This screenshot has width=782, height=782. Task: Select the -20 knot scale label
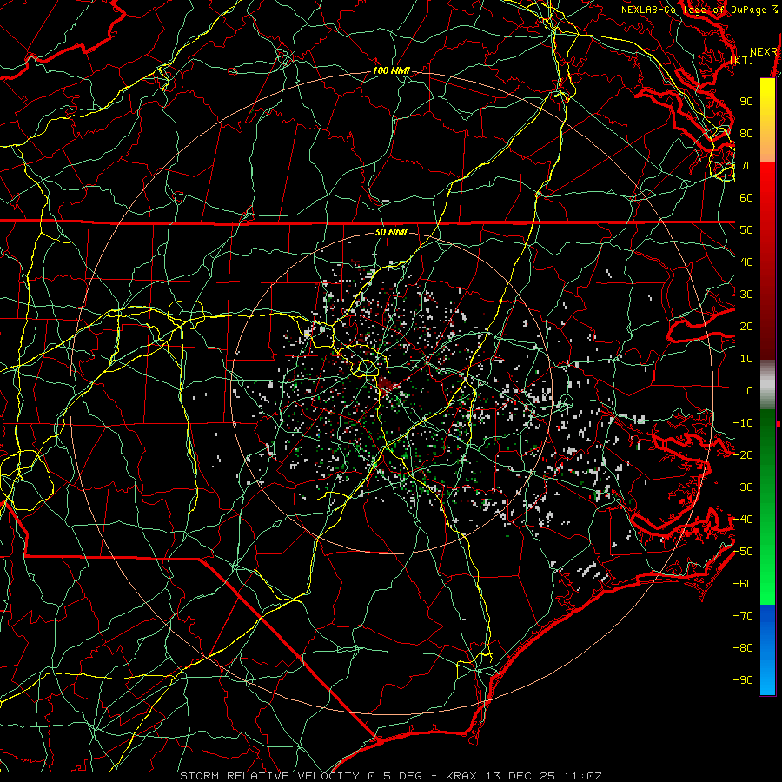(743, 455)
